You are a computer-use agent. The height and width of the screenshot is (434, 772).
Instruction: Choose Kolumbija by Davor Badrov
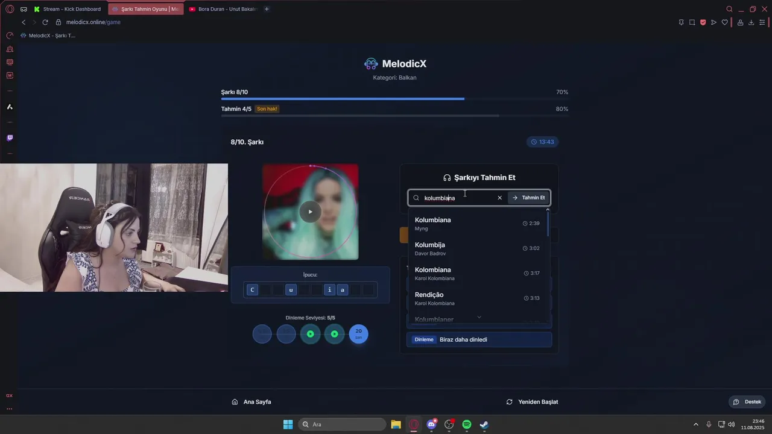(x=478, y=248)
